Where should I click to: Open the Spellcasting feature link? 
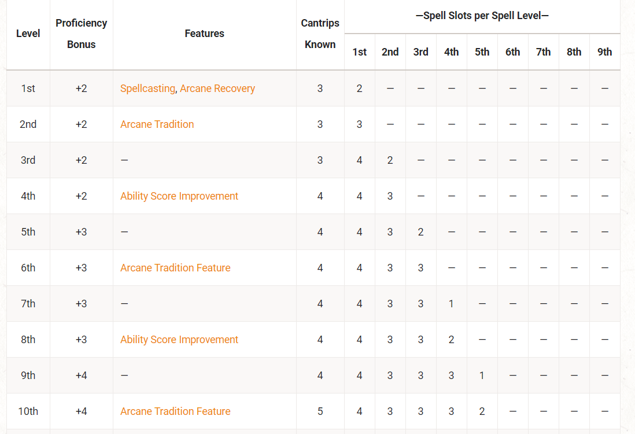(147, 89)
